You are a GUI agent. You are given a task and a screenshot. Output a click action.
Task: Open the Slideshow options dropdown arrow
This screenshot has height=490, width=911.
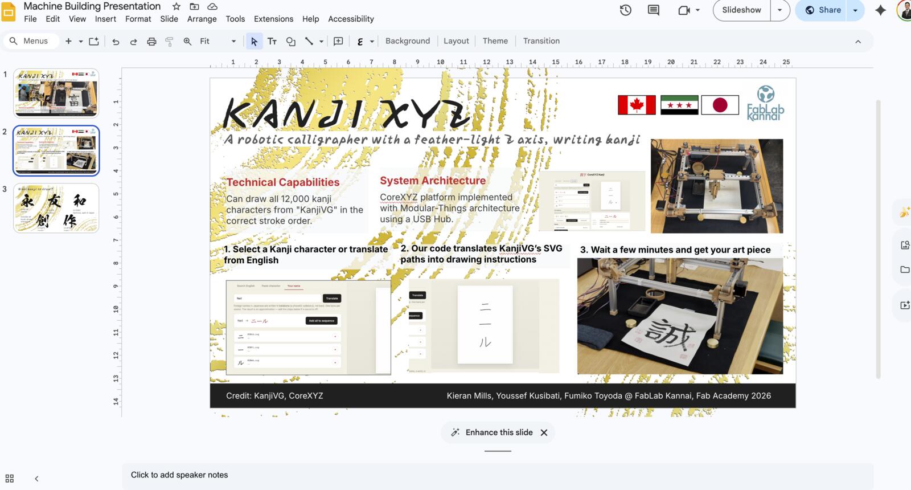point(779,10)
